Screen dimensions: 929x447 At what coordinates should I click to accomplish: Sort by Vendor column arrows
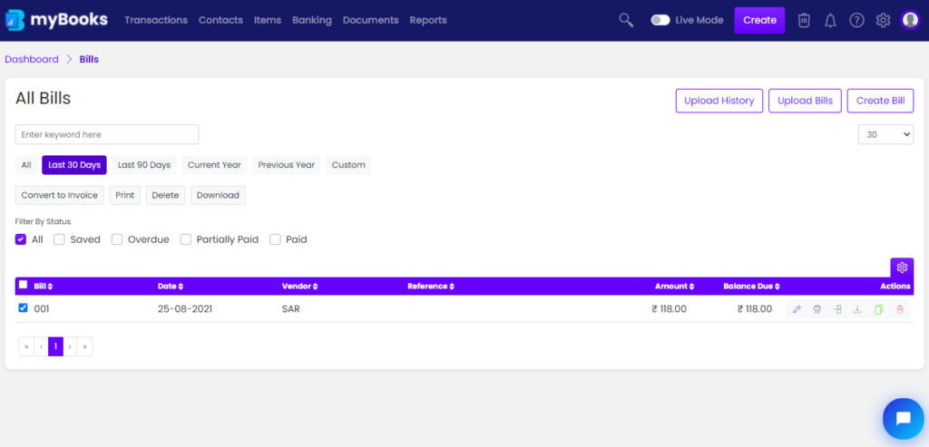[x=315, y=287]
